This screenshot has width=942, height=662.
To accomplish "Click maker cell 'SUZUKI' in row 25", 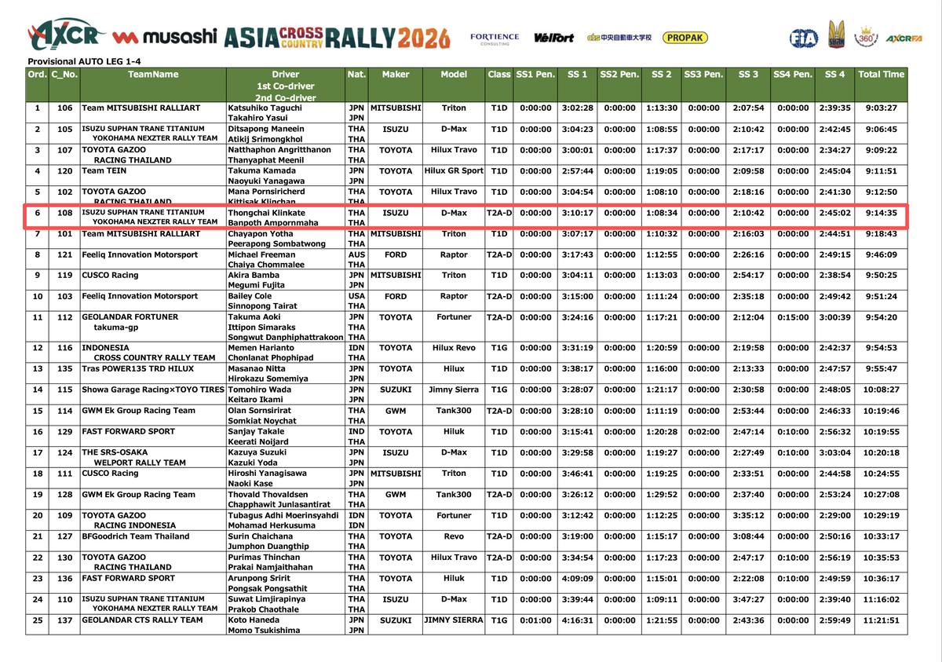I will [396, 620].
